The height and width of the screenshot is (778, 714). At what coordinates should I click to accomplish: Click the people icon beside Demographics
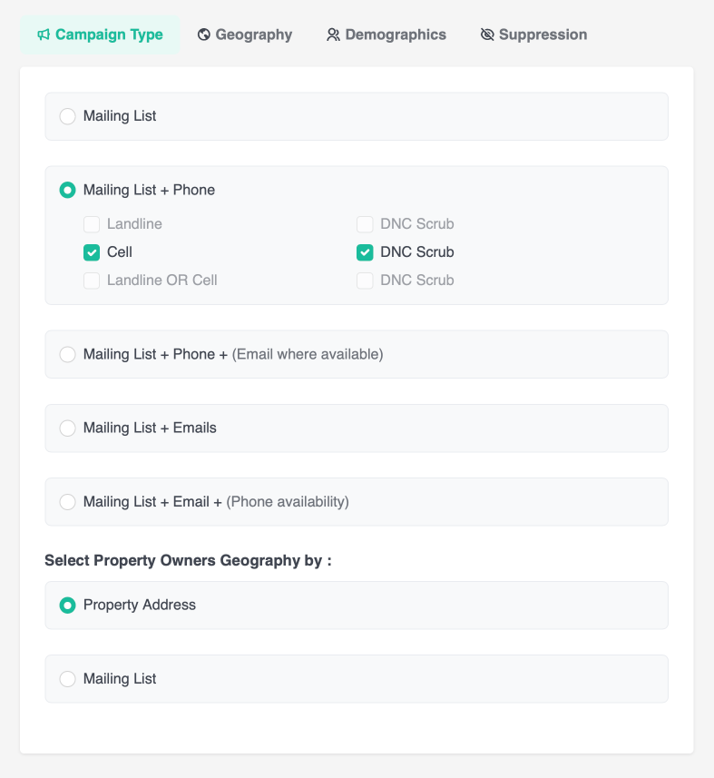coord(333,35)
